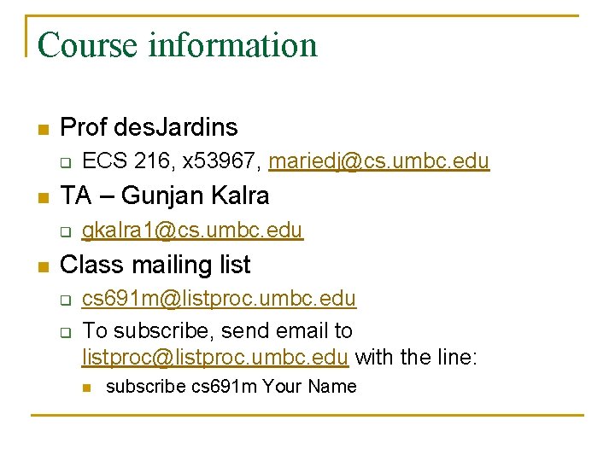Click the Course information slide title
This screenshot has height=461, width=615.
[178, 45]
